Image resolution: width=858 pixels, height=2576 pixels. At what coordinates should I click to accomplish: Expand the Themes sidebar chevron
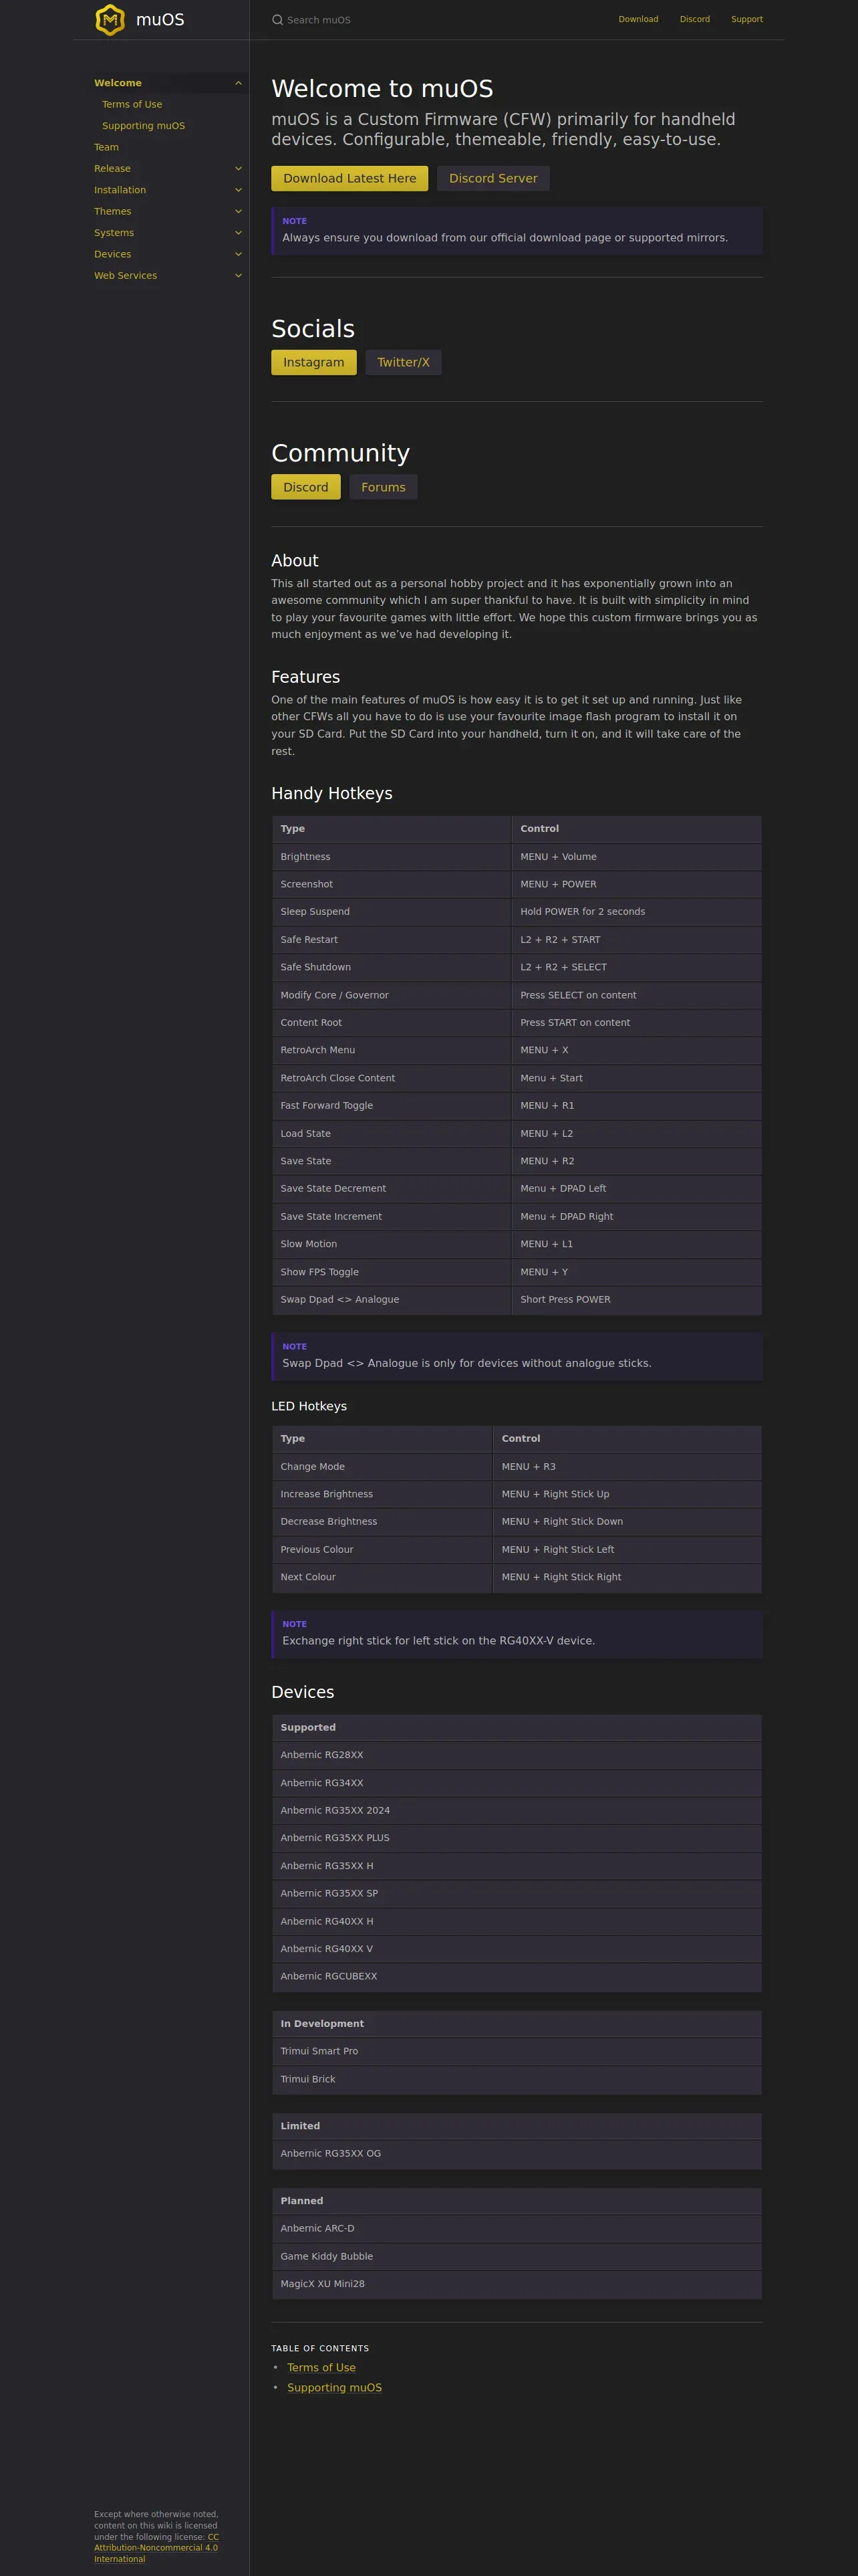tap(238, 212)
